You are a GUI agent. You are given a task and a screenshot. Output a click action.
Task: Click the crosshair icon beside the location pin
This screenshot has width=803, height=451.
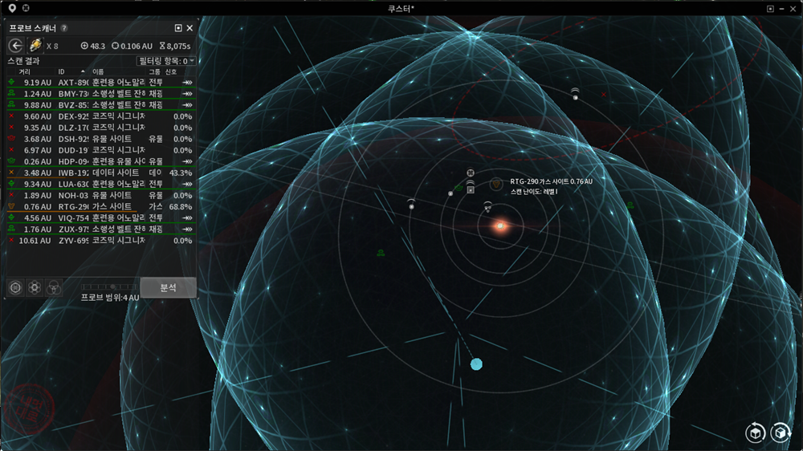coord(26,8)
